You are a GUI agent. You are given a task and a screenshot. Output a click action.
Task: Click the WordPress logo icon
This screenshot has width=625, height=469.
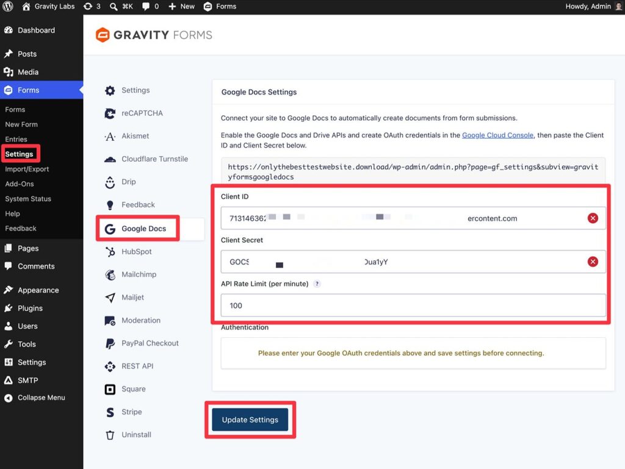click(x=8, y=6)
